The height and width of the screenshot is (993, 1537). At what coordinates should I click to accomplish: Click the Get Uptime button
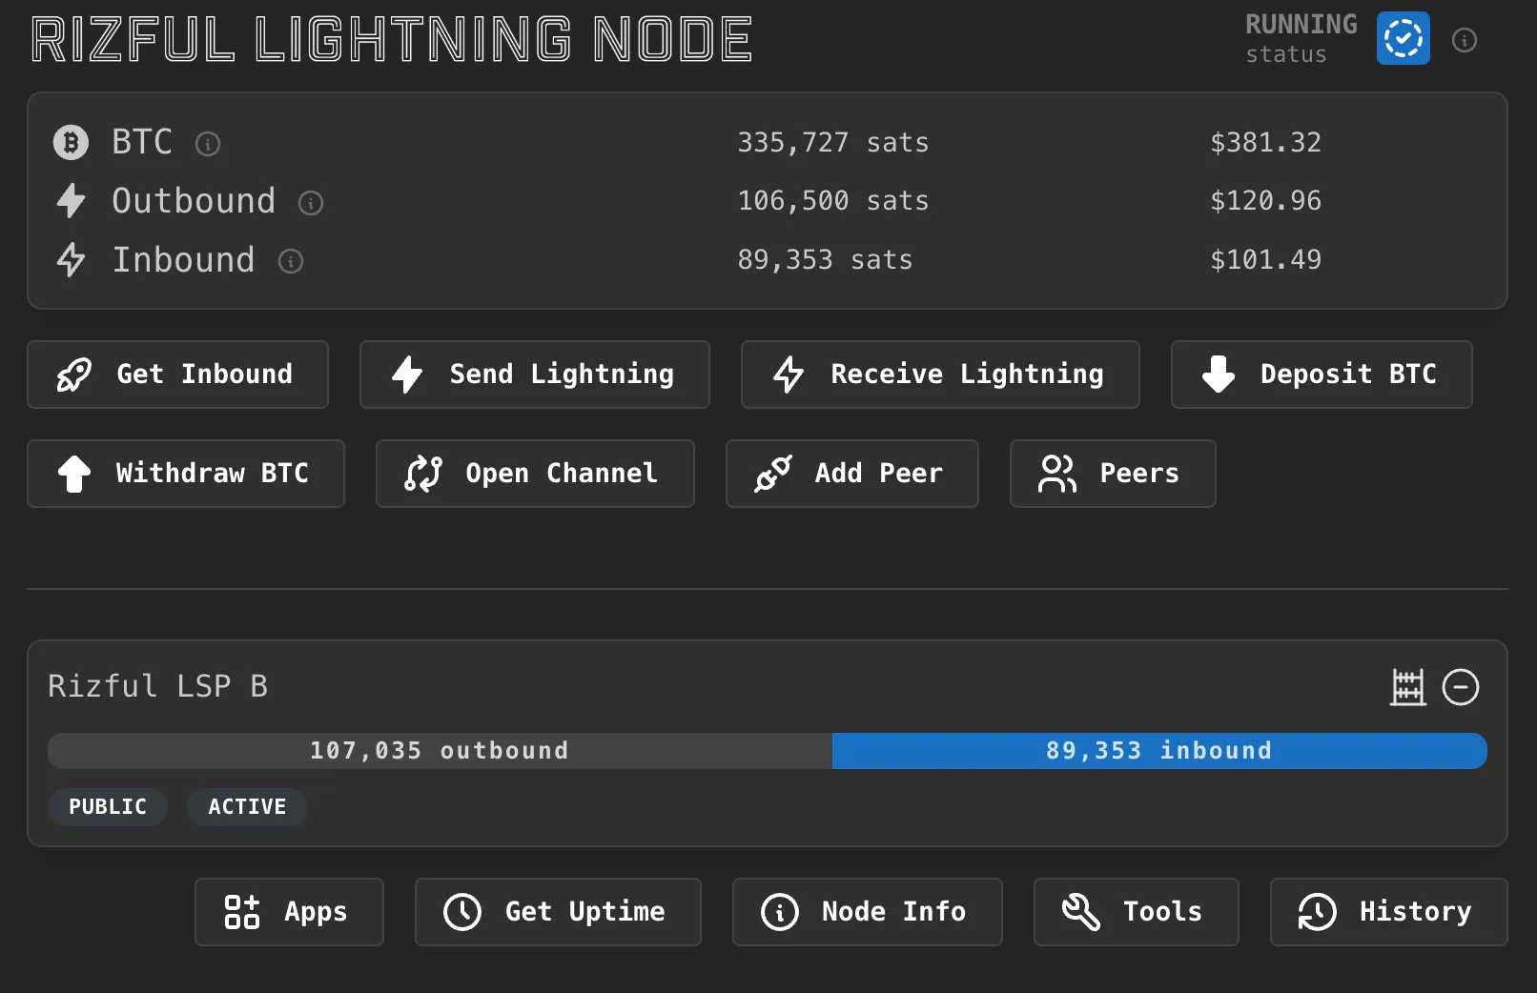(558, 912)
